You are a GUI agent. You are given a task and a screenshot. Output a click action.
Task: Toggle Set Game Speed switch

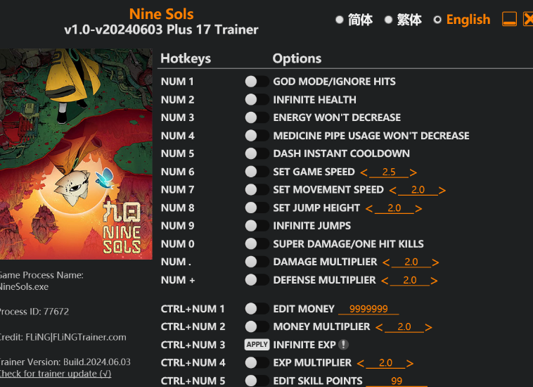(x=257, y=172)
